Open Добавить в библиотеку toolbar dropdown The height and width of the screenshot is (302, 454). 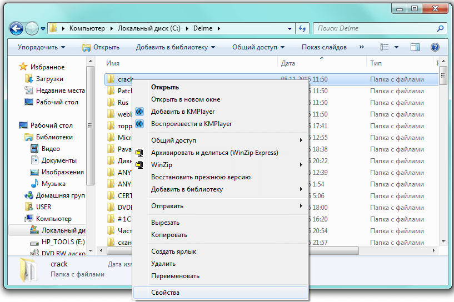(176, 47)
